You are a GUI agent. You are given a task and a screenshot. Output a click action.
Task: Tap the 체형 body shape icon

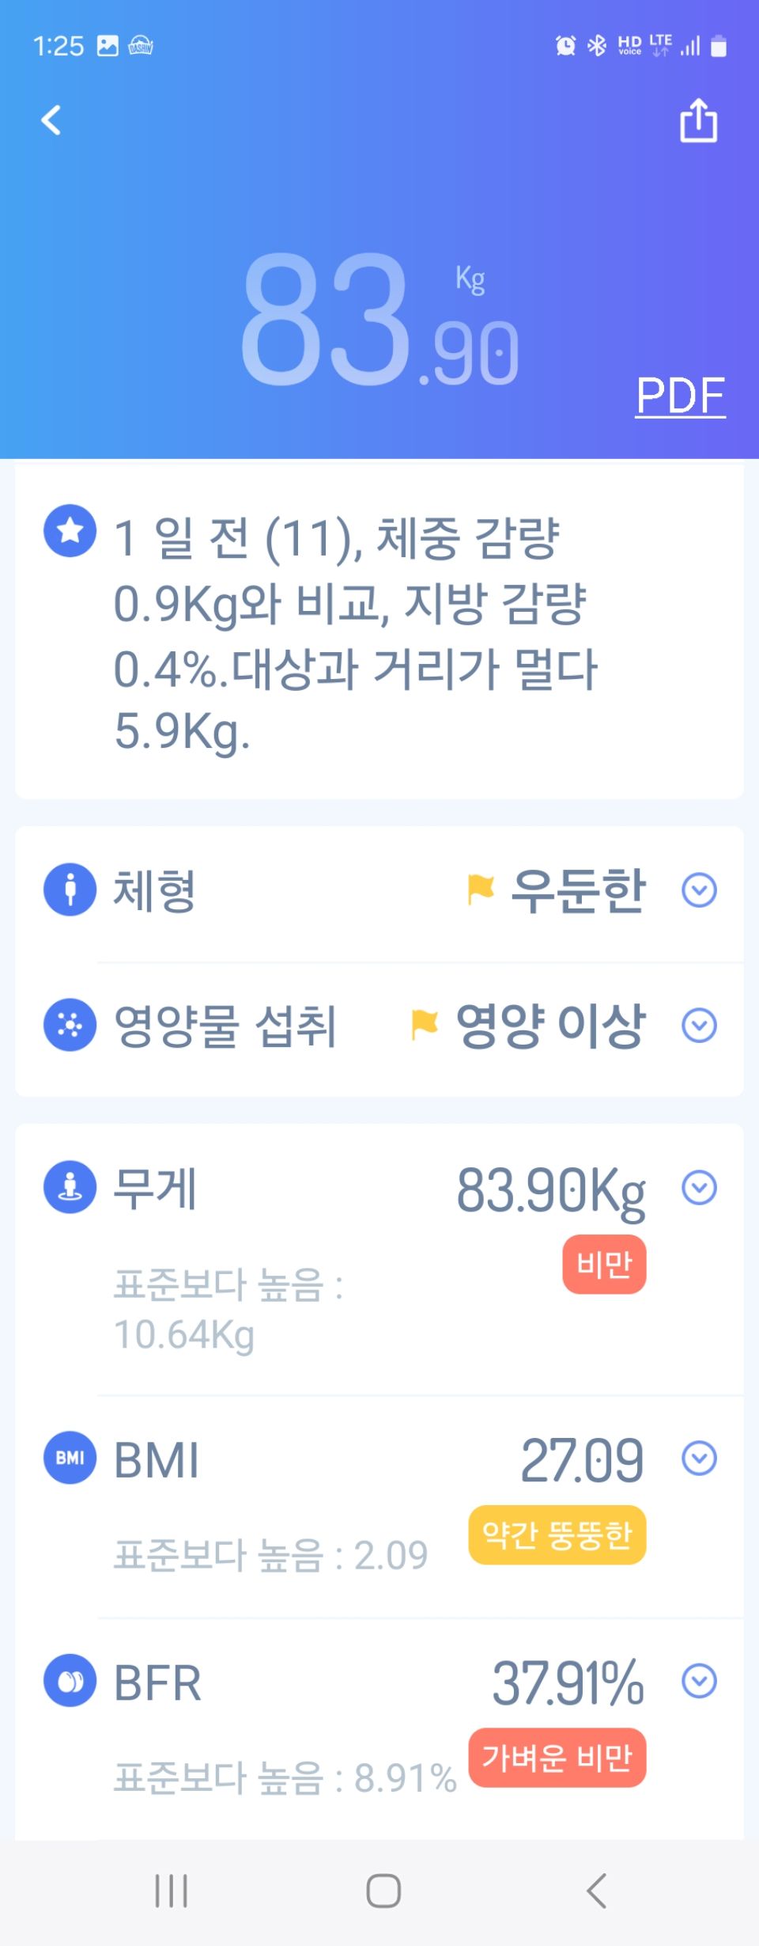(x=70, y=890)
